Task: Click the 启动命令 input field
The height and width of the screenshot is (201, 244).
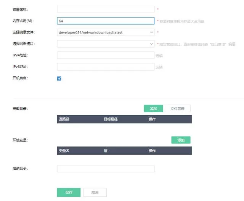Action: [106, 169]
